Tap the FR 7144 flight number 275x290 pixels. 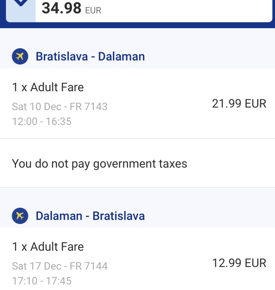point(88,266)
